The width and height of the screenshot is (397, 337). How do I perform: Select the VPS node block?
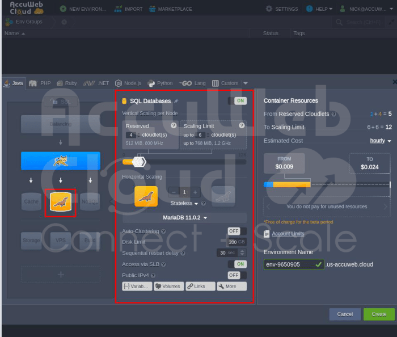pos(61,241)
